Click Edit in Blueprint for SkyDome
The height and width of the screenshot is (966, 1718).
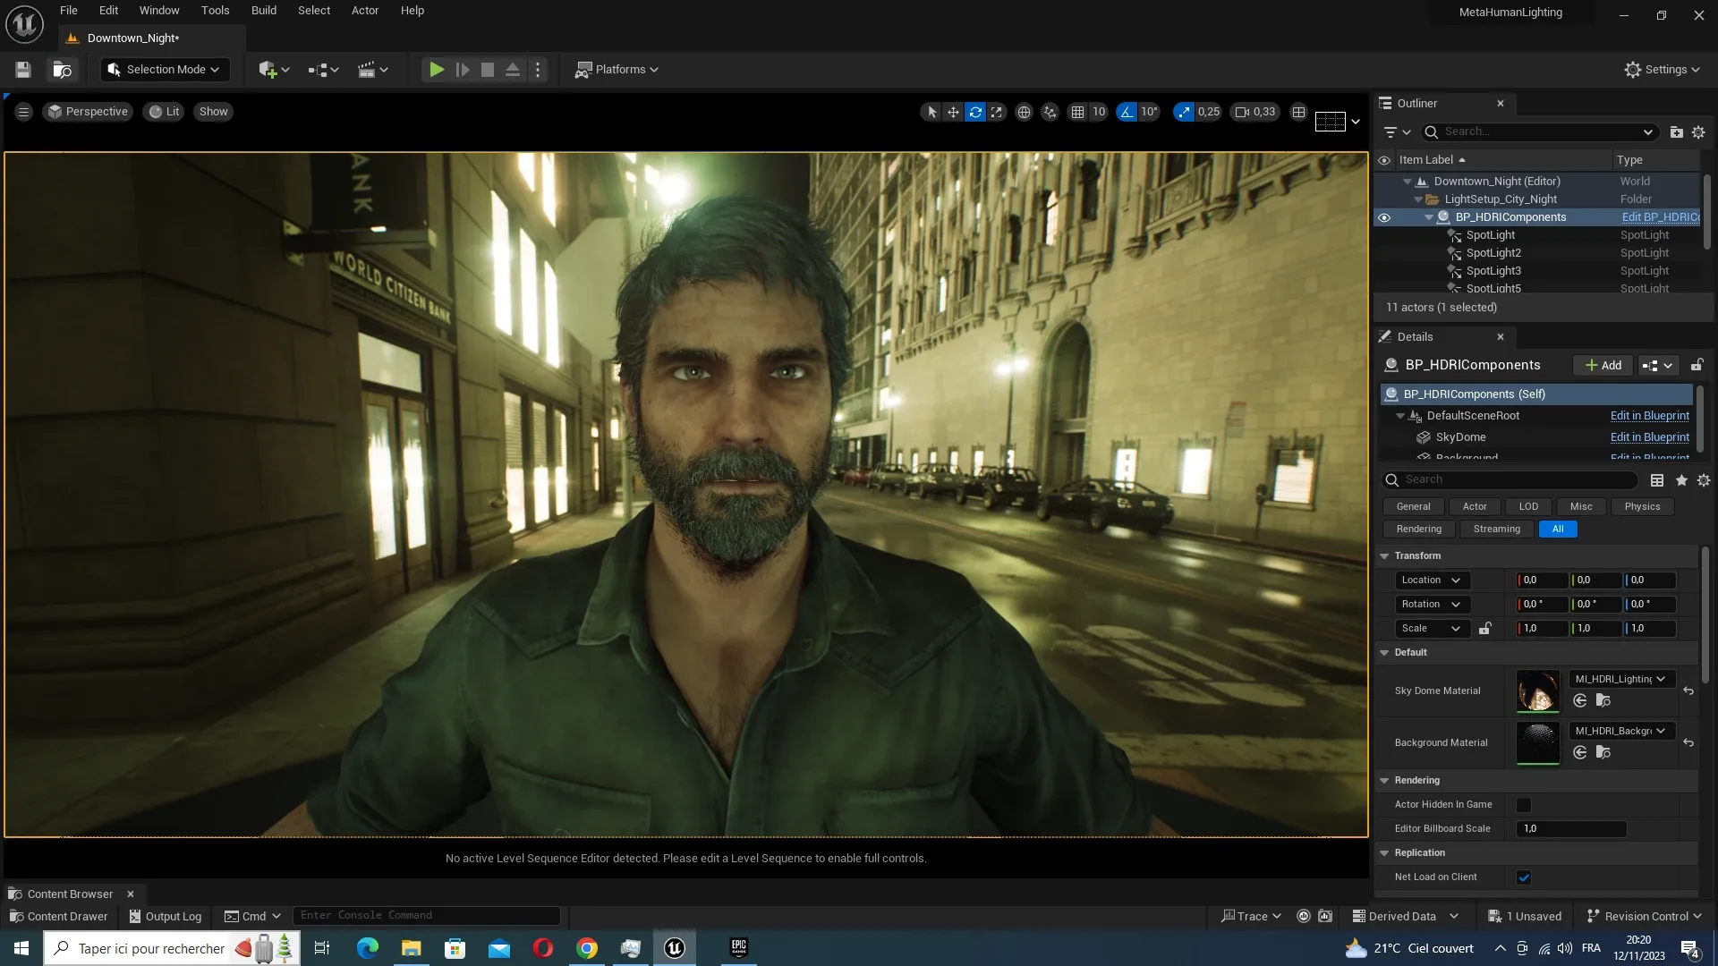[1649, 437]
